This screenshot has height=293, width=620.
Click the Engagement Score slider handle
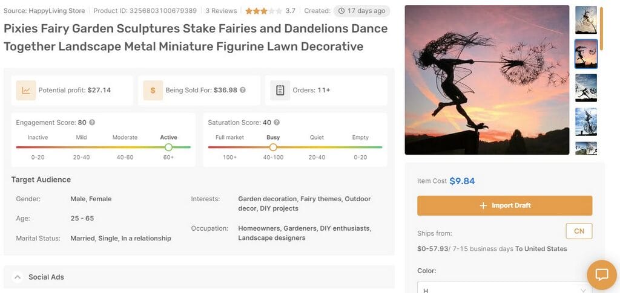[x=168, y=147]
